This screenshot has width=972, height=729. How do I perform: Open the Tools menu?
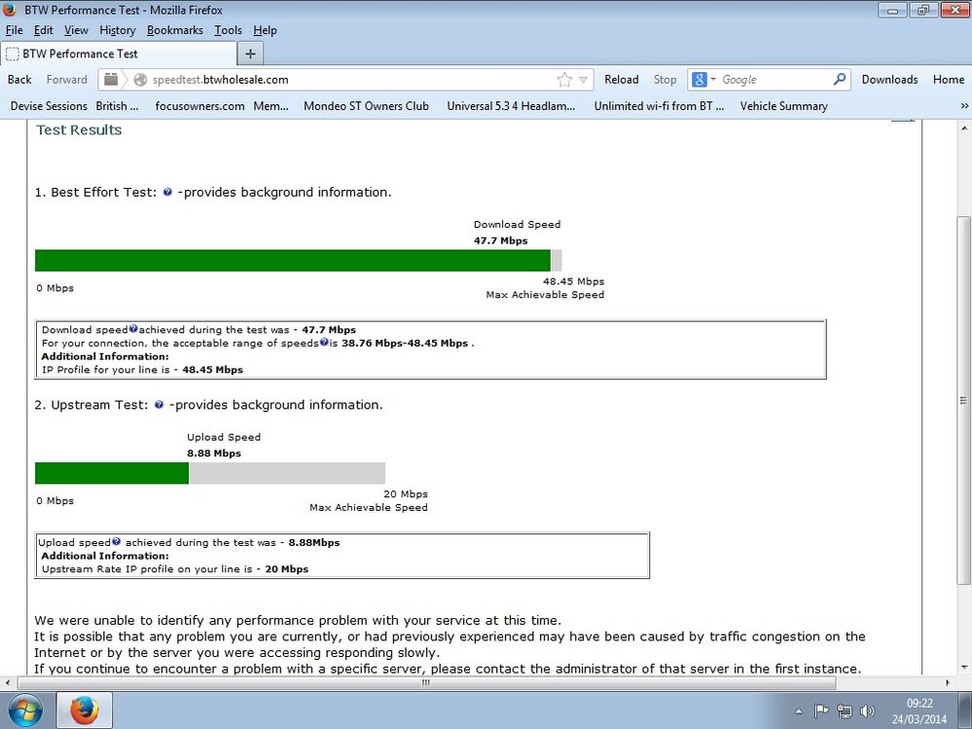228,30
